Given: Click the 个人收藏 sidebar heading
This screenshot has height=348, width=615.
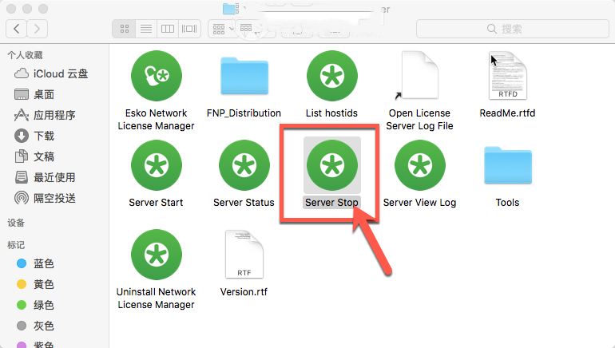Looking at the screenshot, I should [25, 55].
